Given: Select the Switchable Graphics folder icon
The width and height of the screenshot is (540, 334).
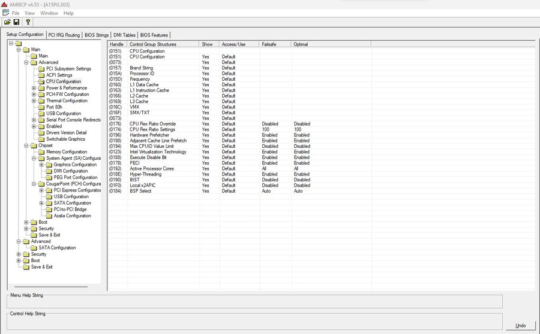Looking at the screenshot, I should pos(41,139).
